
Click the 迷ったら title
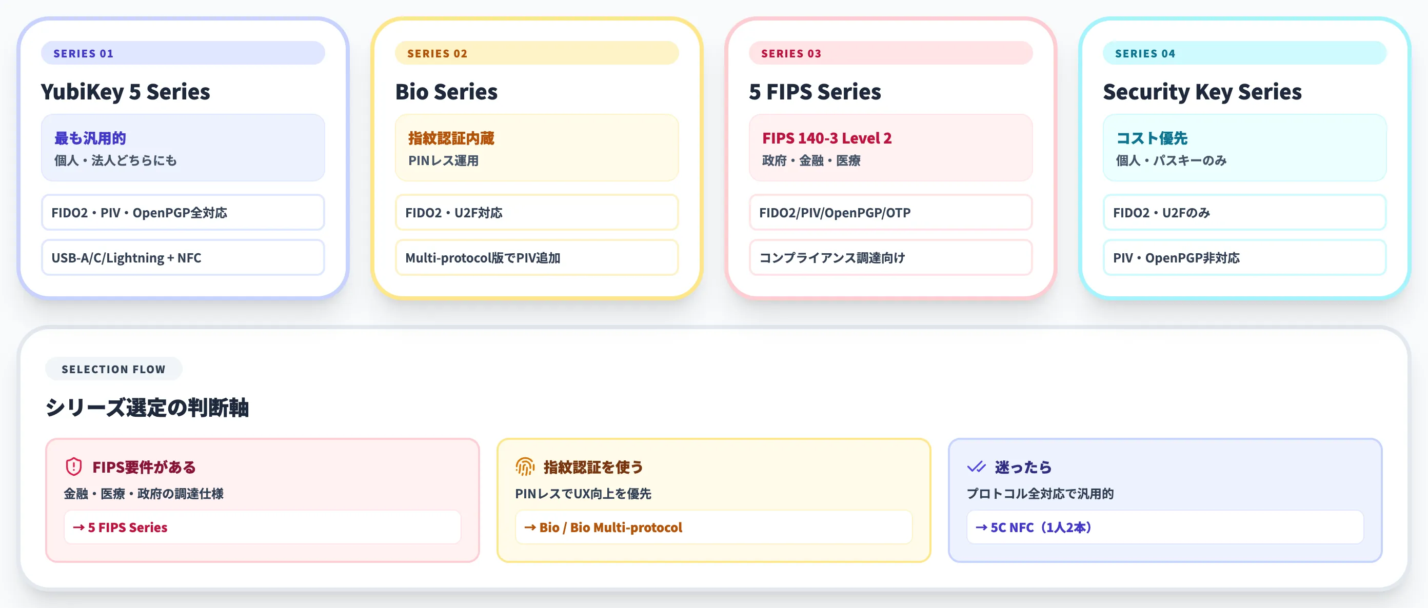coord(1023,467)
